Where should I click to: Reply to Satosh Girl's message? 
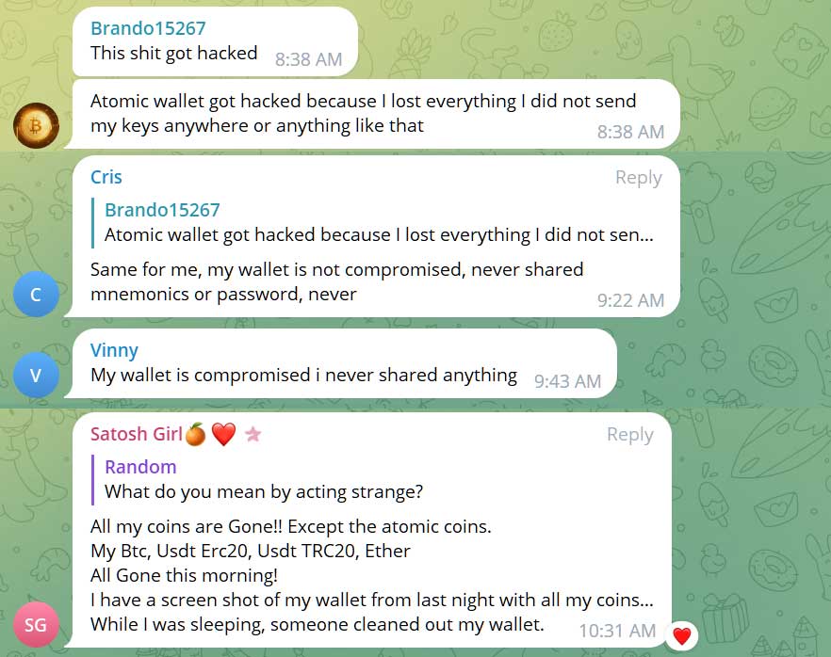point(629,435)
